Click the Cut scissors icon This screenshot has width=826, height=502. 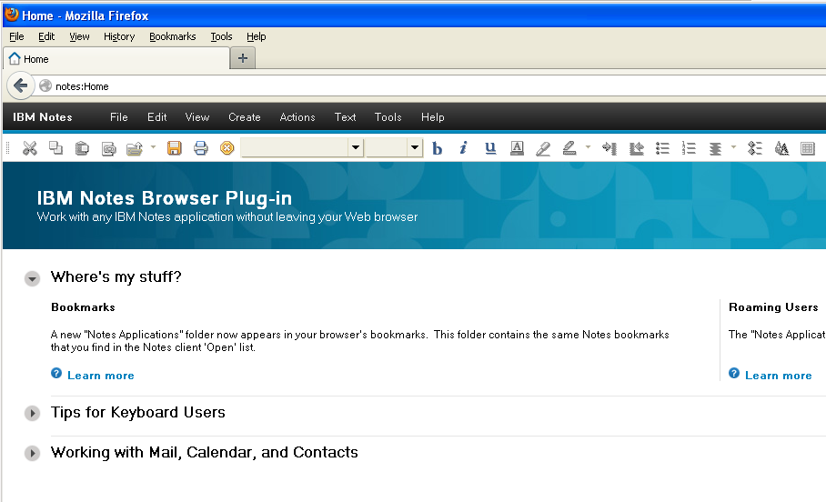(x=30, y=148)
